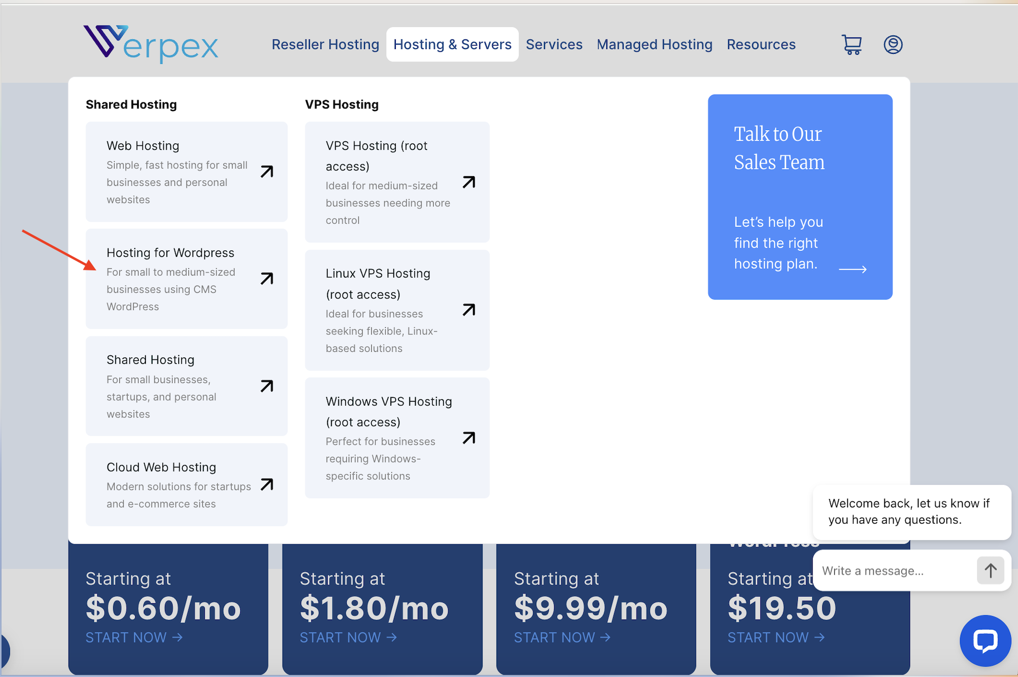This screenshot has width=1018, height=677.
Task: Click the $9.99/mo price text
Action: coord(590,608)
